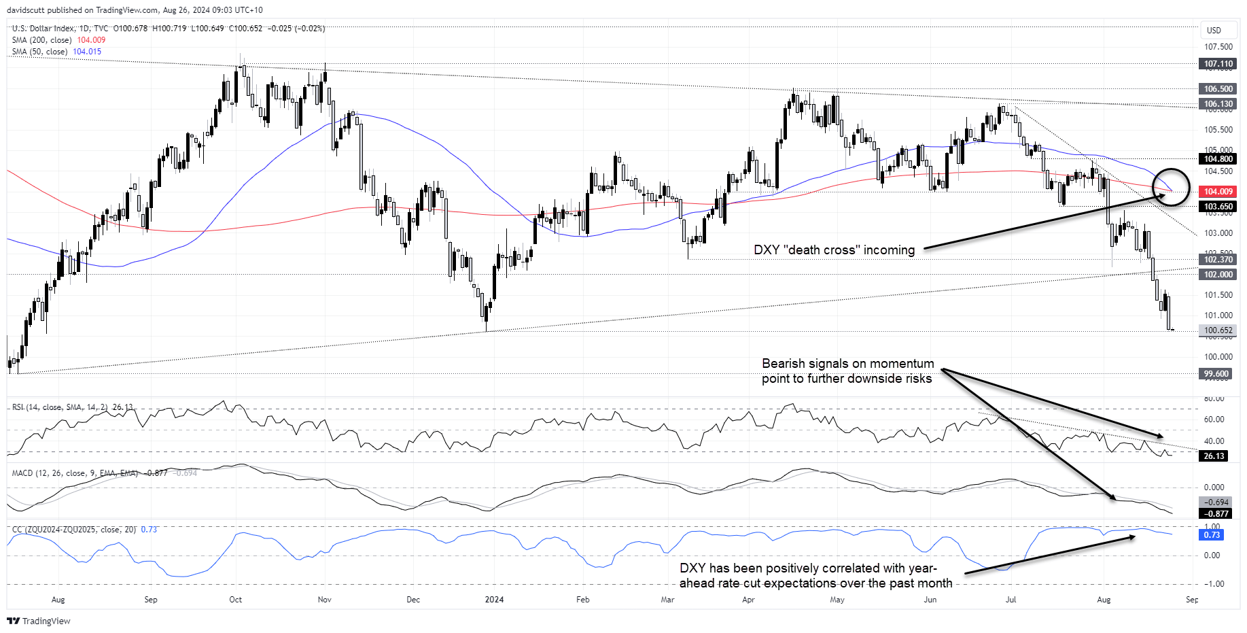Screen dimensions: 1247x633
Task: Click the 101.500 price axis tick
Action: [x=1218, y=295]
